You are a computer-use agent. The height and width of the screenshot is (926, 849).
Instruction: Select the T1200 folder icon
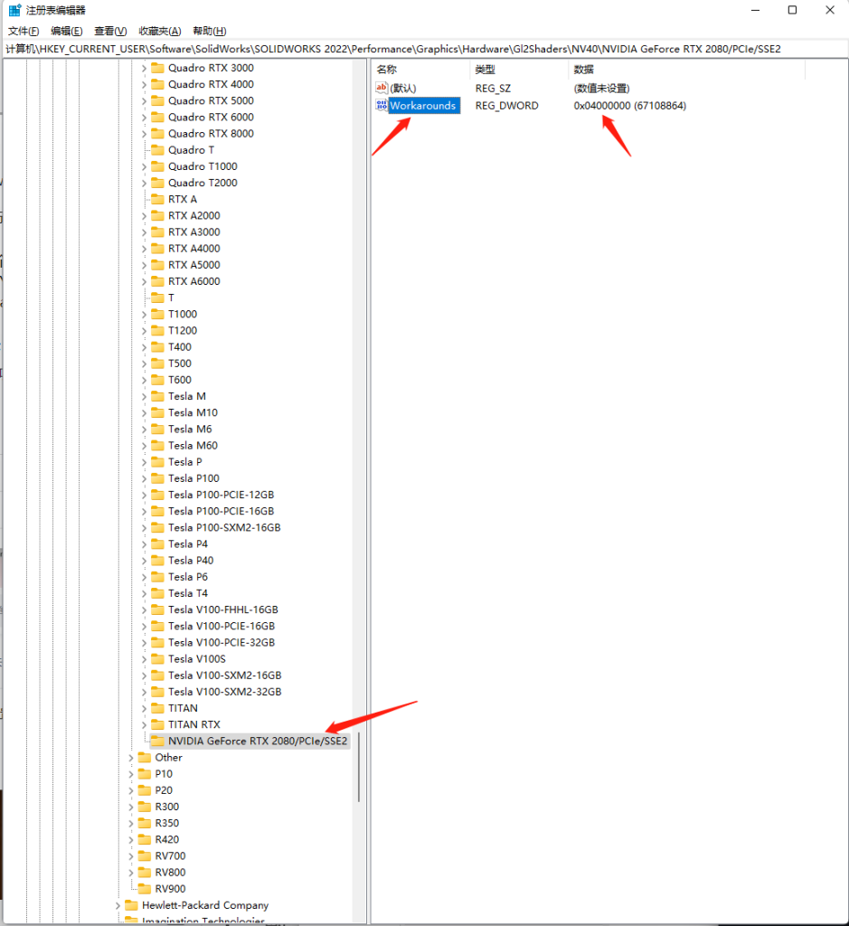157,330
